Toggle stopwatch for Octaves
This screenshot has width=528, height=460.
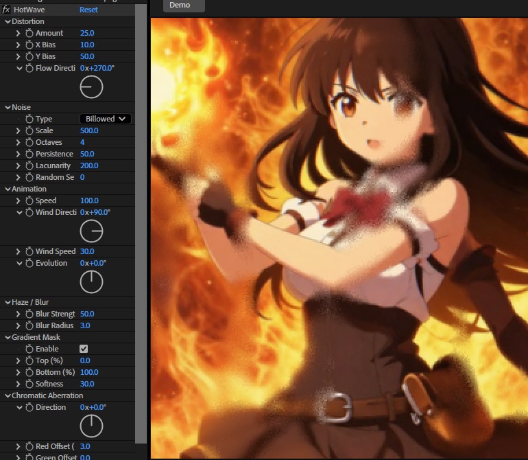coord(29,142)
